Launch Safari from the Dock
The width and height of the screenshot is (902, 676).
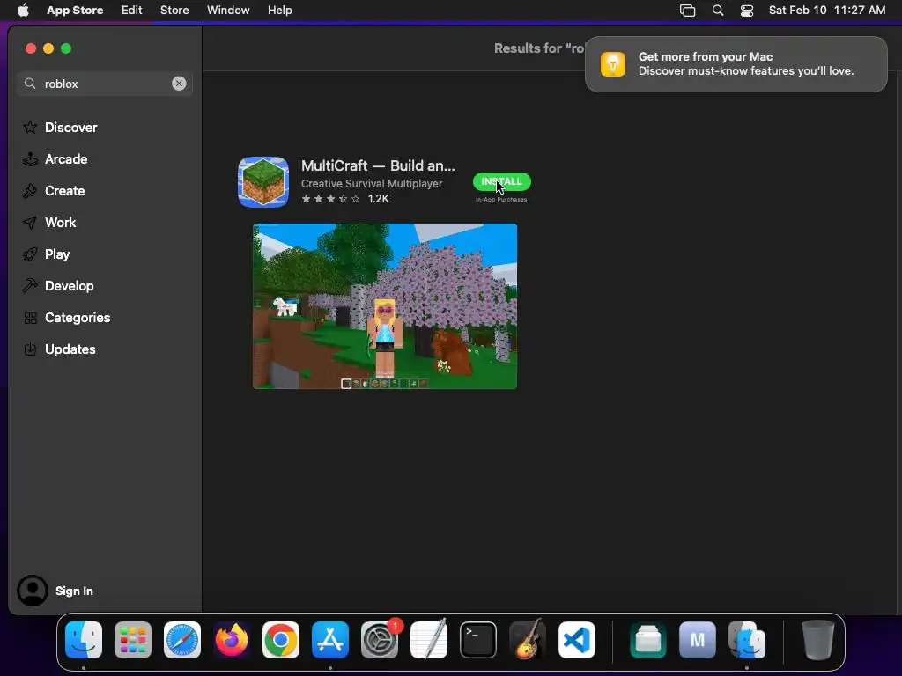coord(182,640)
